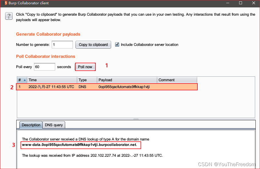Click Copy to clipboard button
Screen dimensions: 260x169
(x=93, y=45)
